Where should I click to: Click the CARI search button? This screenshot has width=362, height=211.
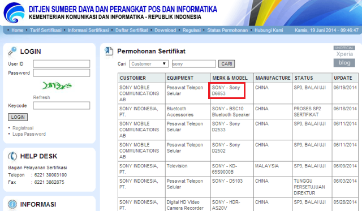(226, 64)
